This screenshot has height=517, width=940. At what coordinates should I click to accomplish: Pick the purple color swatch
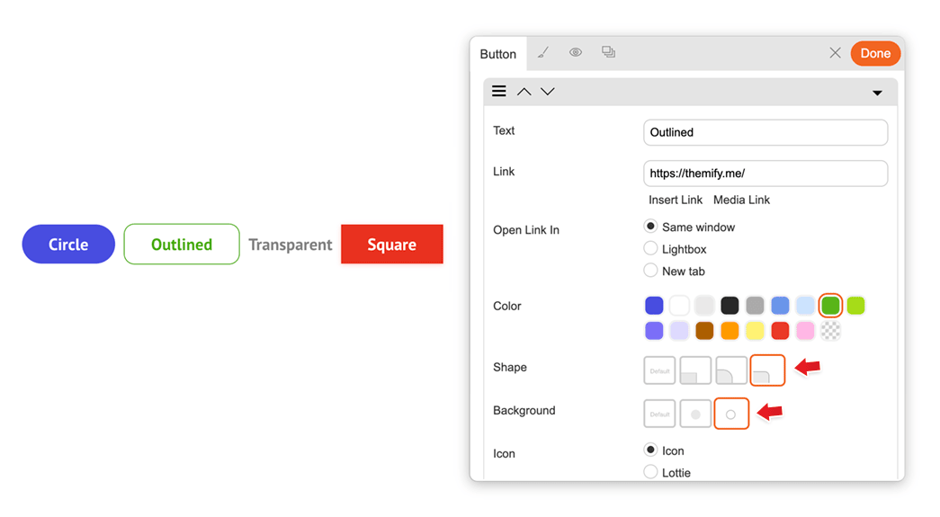click(x=654, y=331)
